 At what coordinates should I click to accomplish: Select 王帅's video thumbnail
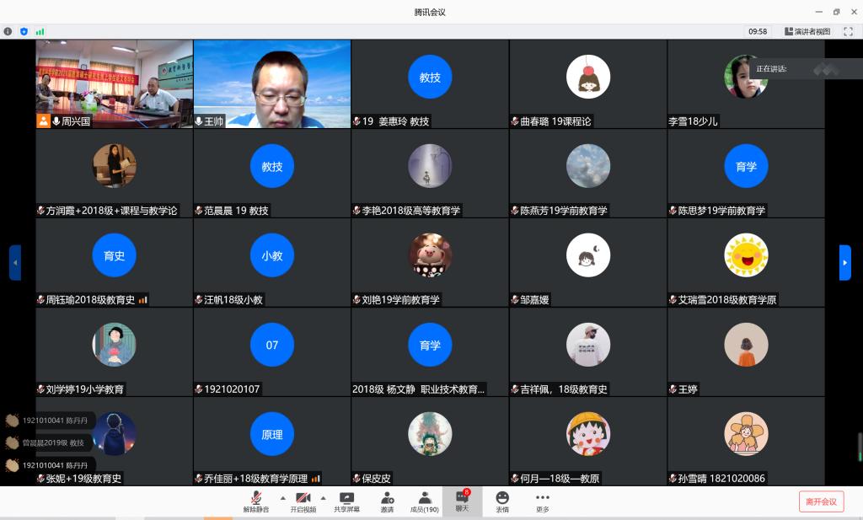point(272,83)
